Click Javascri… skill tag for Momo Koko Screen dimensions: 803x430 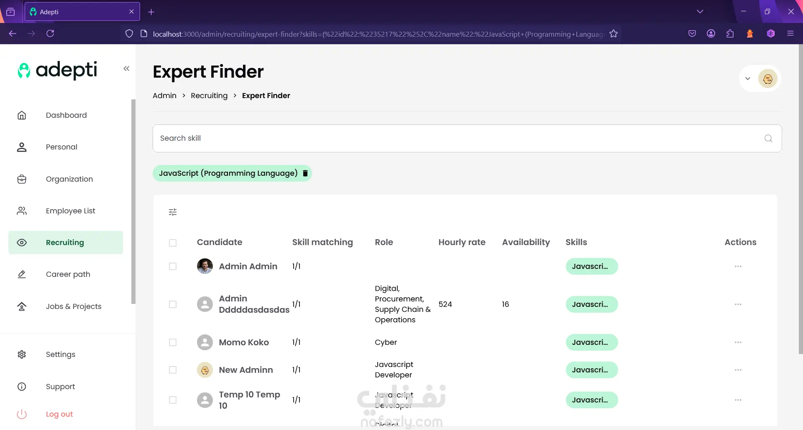[x=592, y=342]
